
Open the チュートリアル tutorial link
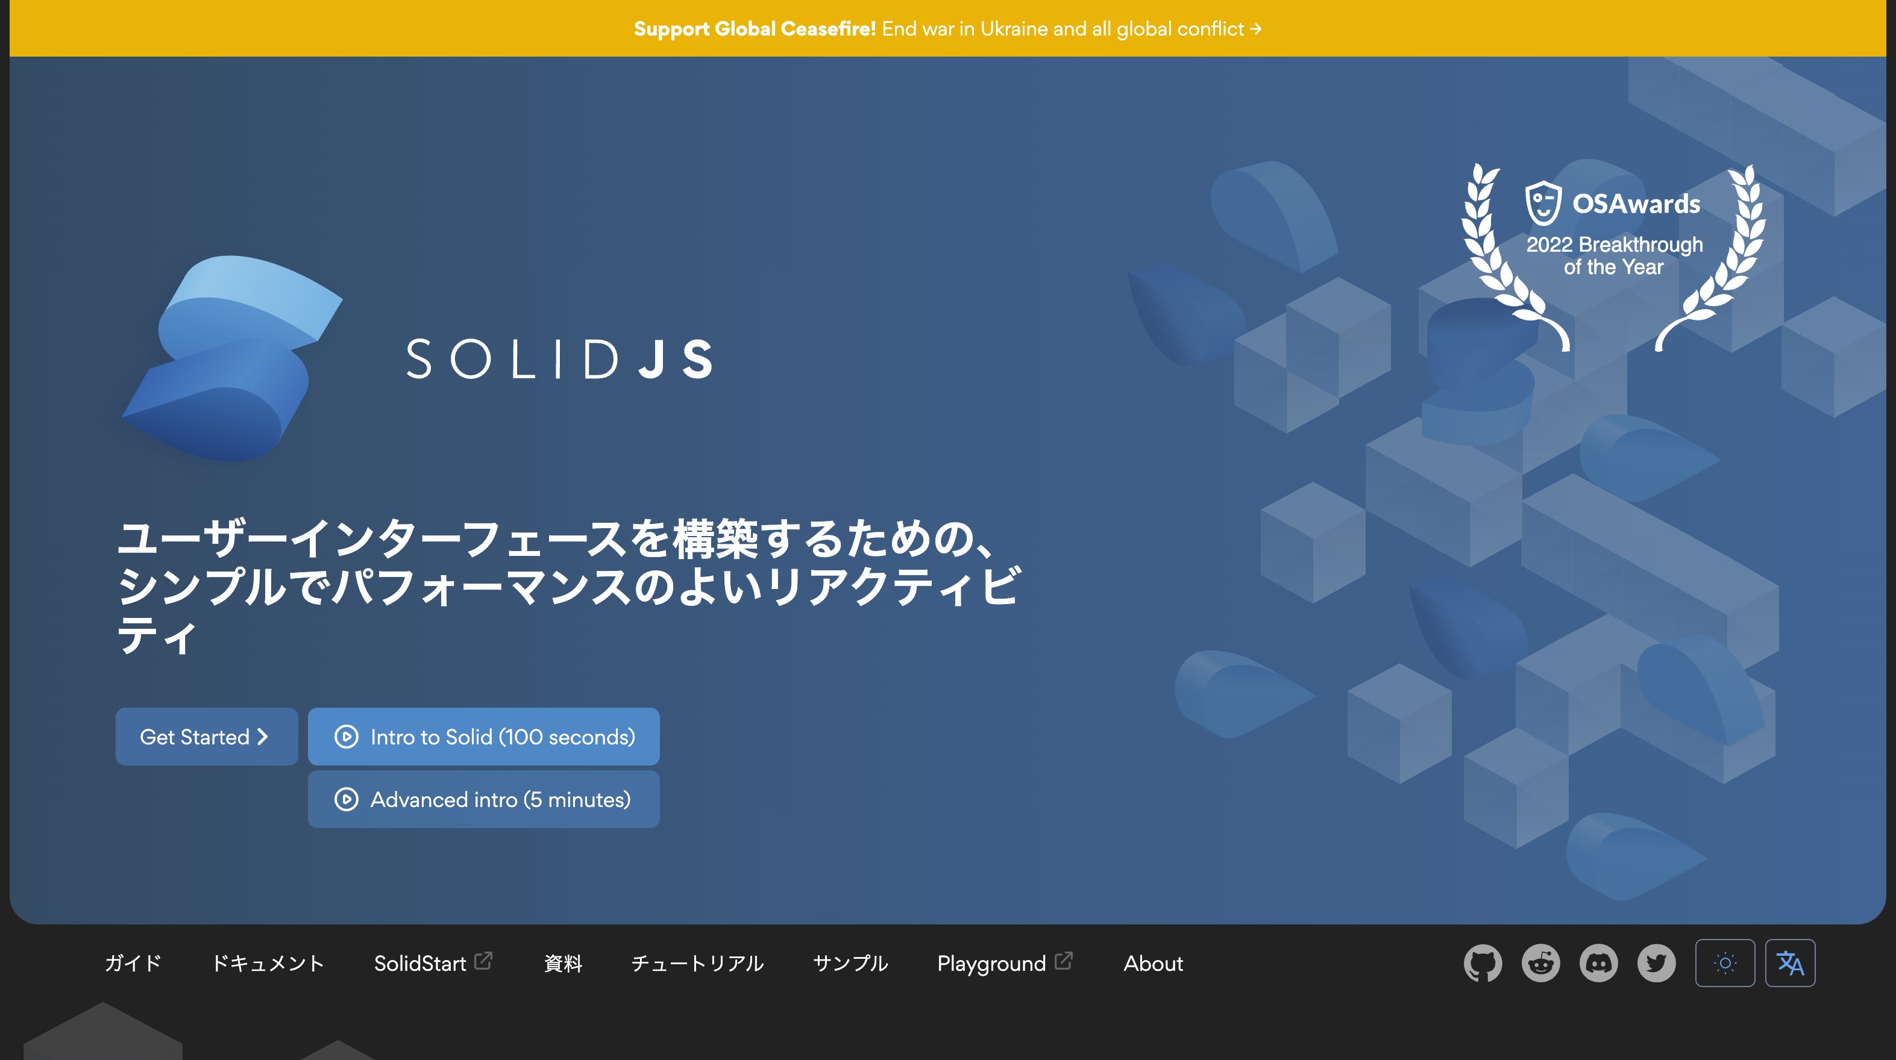click(x=697, y=964)
